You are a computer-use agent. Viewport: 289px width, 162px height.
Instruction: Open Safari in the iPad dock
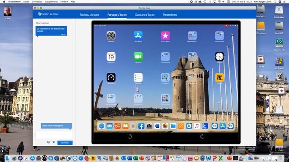(102, 126)
